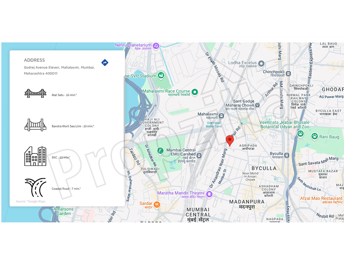The height and width of the screenshot is (258, 344).
Task: Click the Haji Ali Government Colony label
Action: (x=152, y=127)
